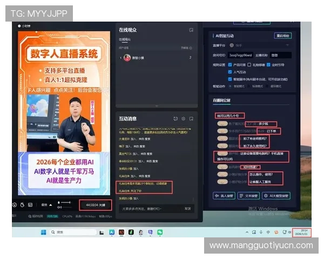Select the first 智能动作 mode radio
The image size is (324, 259).
click(x=230, y=86)
